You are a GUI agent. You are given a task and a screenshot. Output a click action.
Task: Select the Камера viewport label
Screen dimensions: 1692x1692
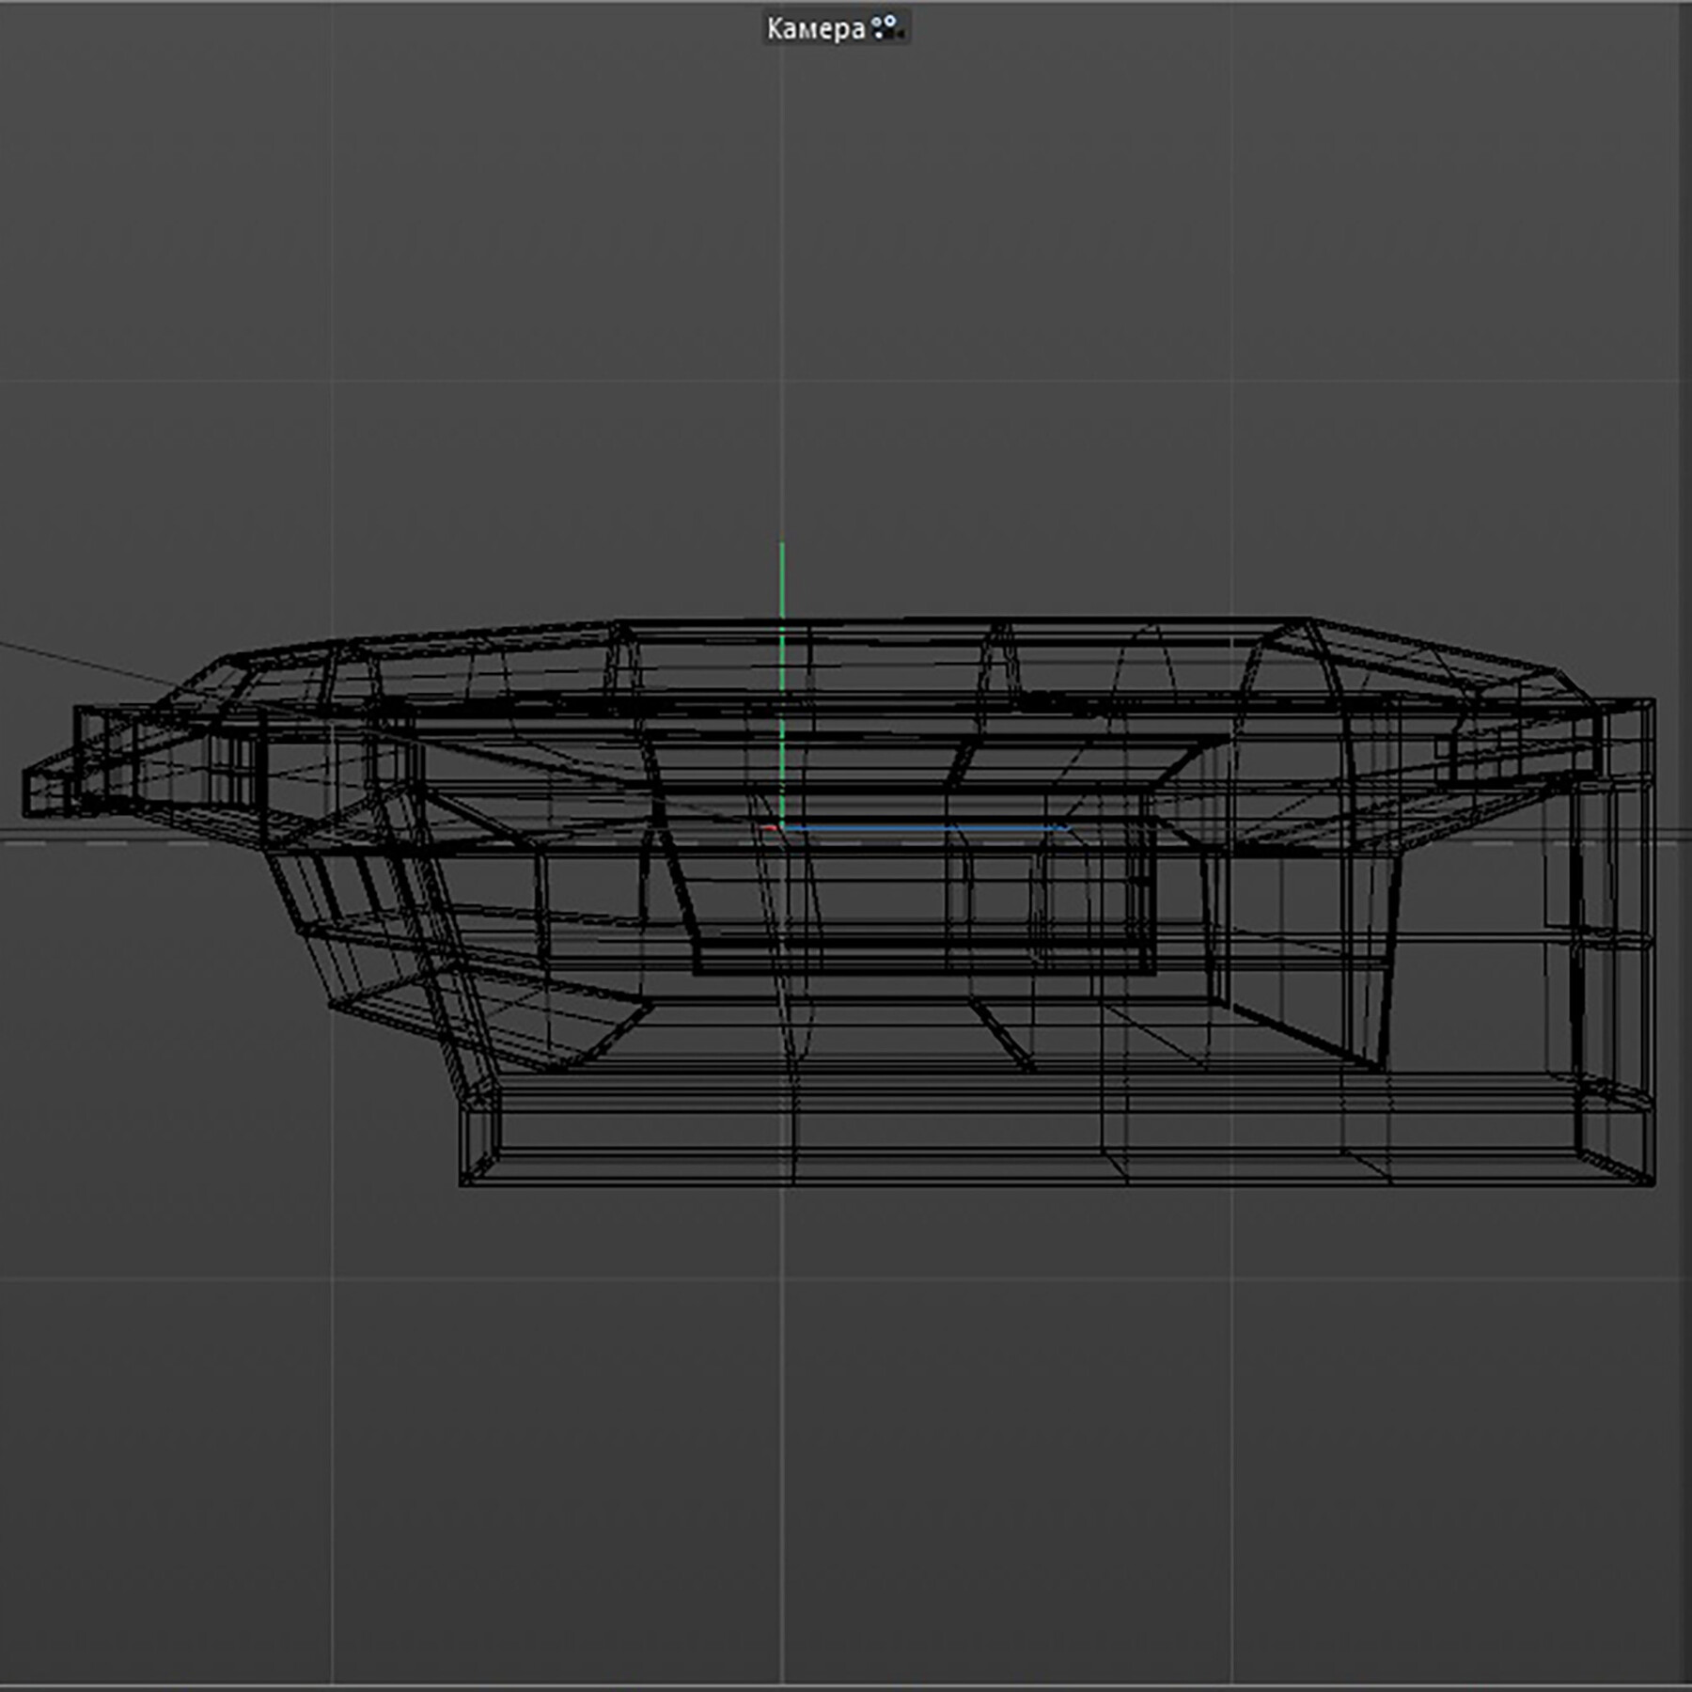click(816, 27)
